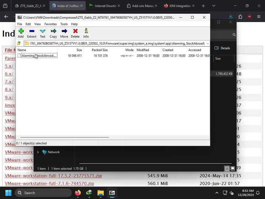265x199 pixels.
Task: Open the 7.x/ directory link
Action: point(9,82)
